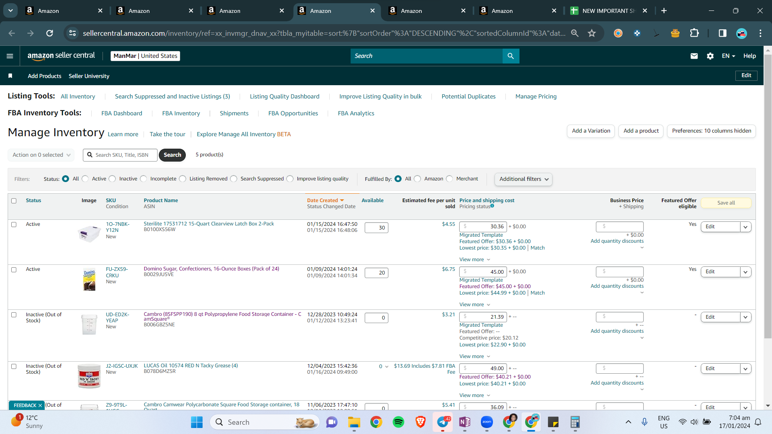Select the Inactive status filter radio
The image size is (772, 434).
112,179
